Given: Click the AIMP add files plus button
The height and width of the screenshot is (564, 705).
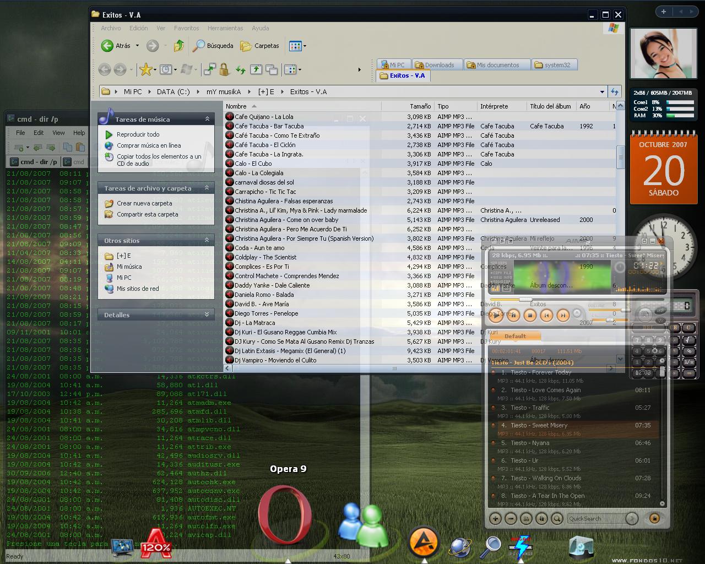Looking at the screenshot, I should [x=495, y=518].
